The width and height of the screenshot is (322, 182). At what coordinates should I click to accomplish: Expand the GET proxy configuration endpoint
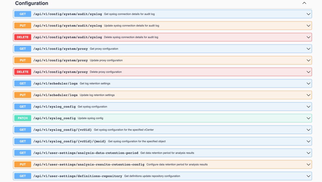pos(308,48)
